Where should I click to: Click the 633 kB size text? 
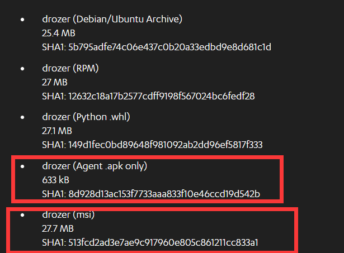click(55, 180)
